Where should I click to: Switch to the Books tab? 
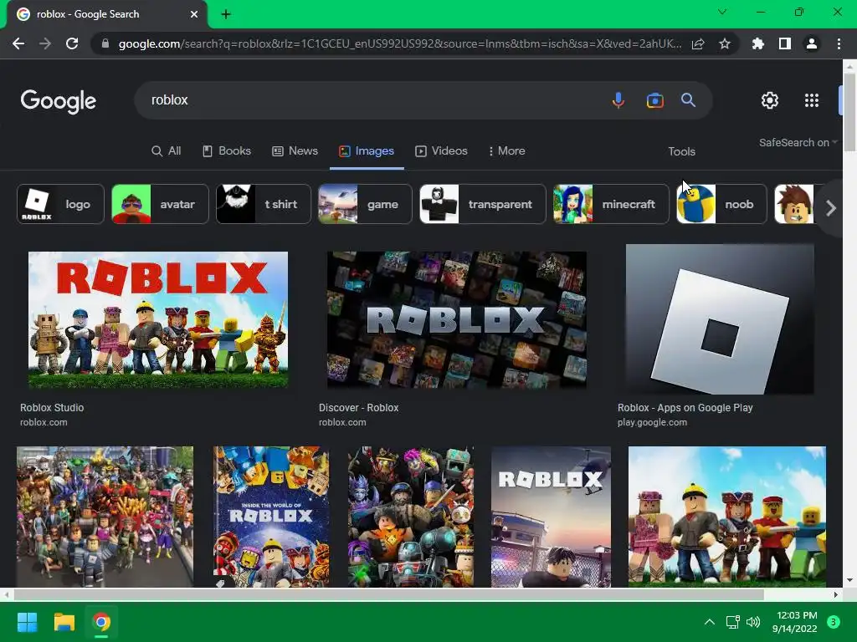pos(227,151)
